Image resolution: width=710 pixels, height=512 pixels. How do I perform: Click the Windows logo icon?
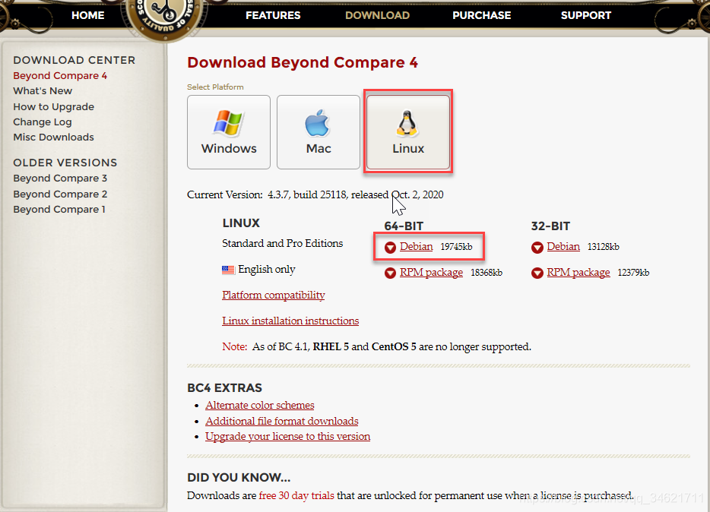[x=229, y=123]
